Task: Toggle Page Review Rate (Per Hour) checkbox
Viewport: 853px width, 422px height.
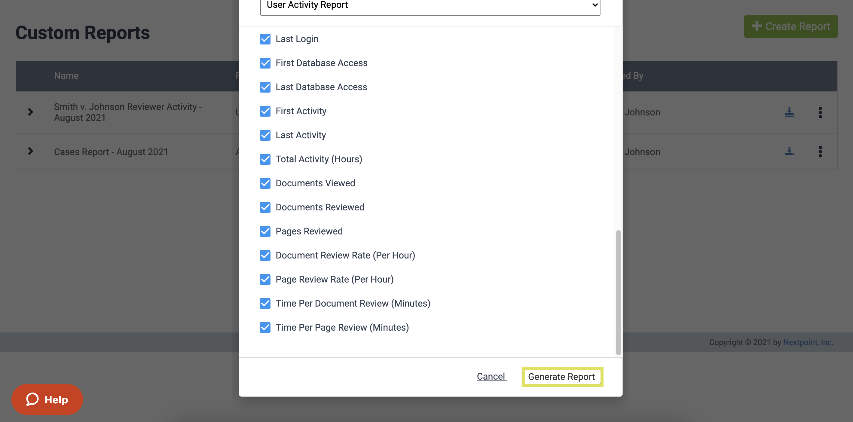Action: 265,280
